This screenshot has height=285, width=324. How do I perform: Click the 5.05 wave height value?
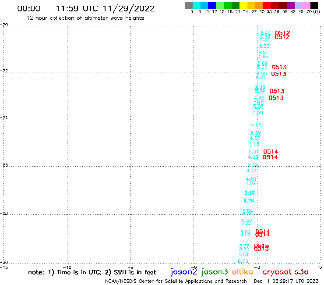pos(256,125)
